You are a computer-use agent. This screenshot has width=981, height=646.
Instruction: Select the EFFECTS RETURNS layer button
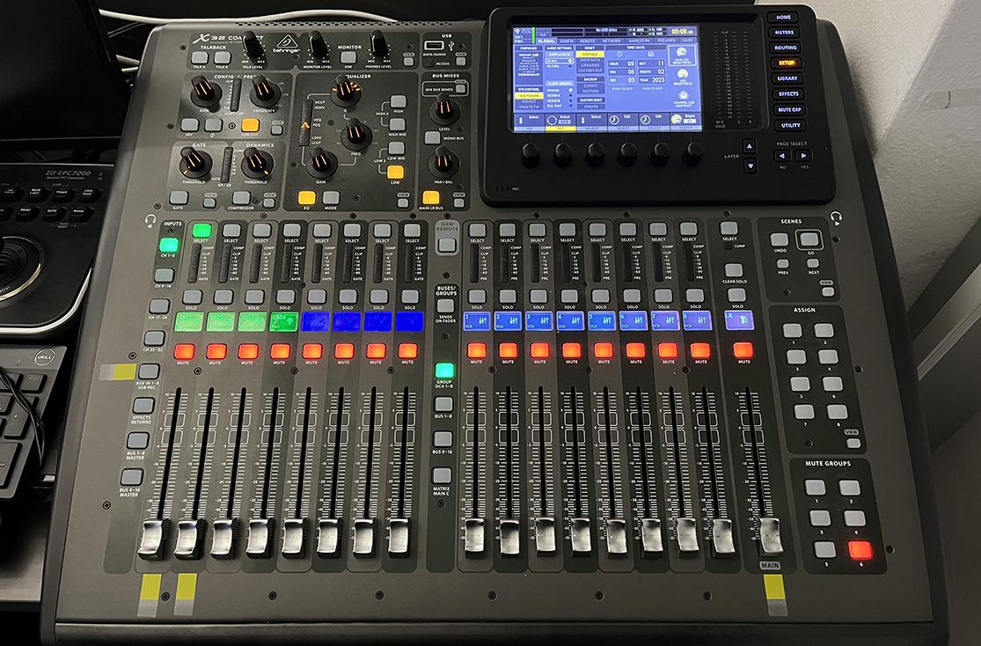(x=143, y=406)
